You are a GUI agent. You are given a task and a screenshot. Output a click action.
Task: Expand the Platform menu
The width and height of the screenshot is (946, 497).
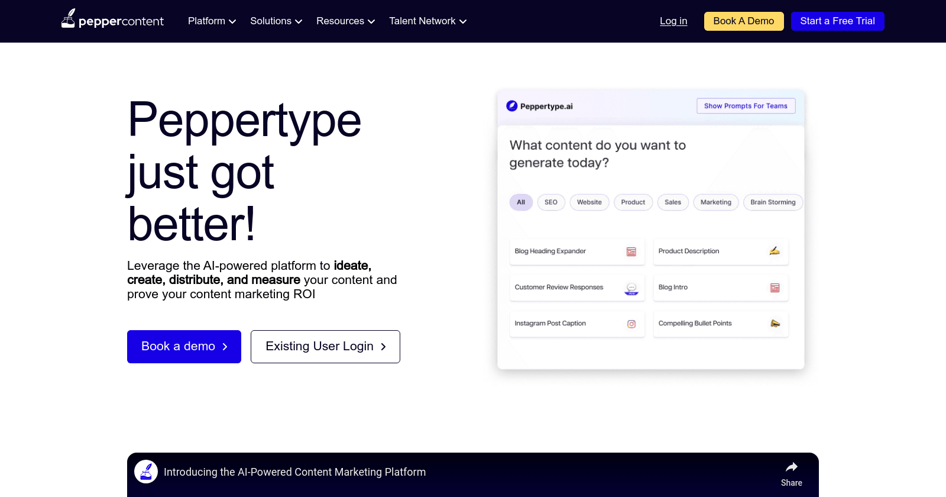[212, 21]
